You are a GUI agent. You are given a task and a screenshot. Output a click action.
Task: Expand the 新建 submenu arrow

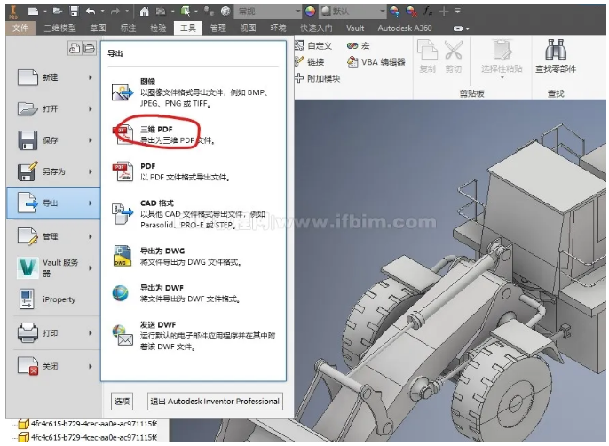click(x=91, y=77)
